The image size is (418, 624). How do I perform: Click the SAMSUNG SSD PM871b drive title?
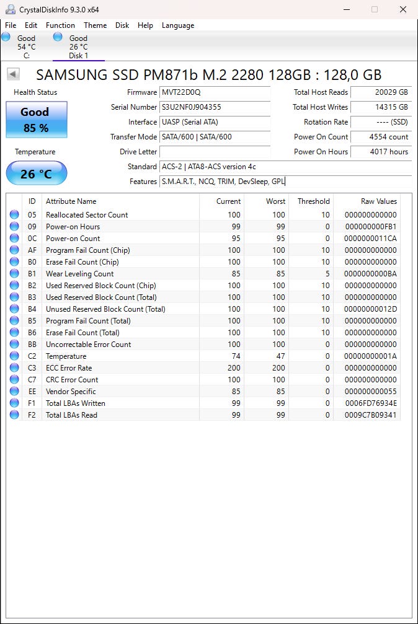[x=209, y=74]
